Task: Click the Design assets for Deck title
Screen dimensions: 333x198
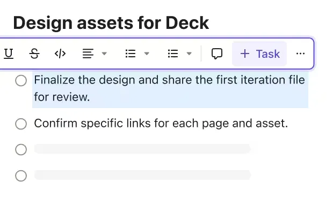Action: [111, 23]
